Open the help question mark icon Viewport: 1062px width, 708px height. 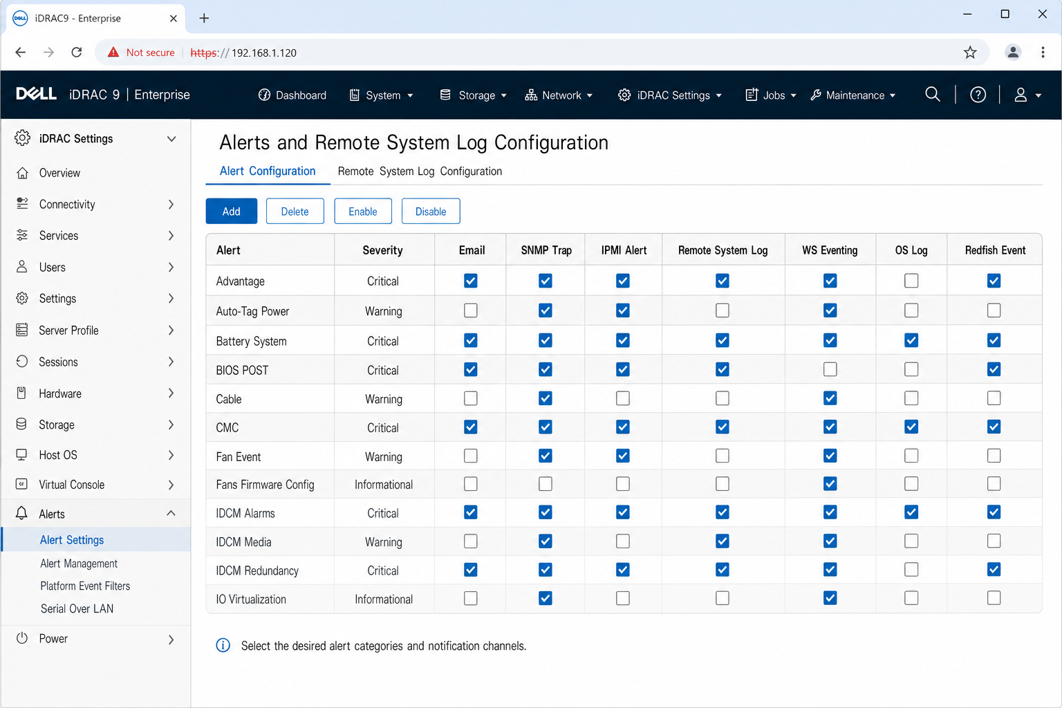[978, 95]
